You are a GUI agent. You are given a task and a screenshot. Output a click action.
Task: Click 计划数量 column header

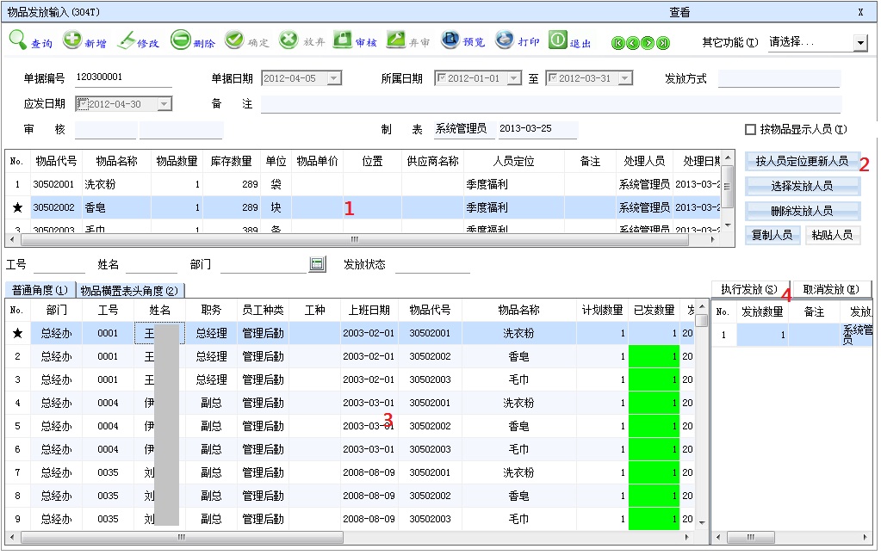click(x=602, y=311)
